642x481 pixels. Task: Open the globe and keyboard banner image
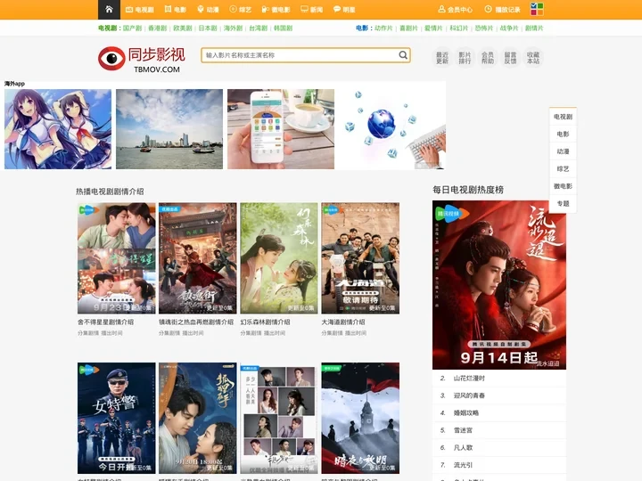tap(392, 129)
